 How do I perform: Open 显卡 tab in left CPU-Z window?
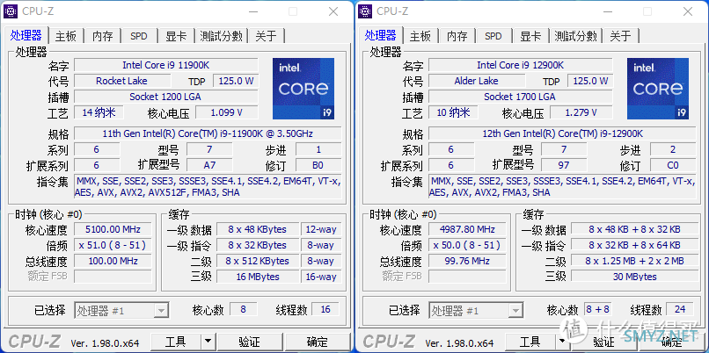176,36
